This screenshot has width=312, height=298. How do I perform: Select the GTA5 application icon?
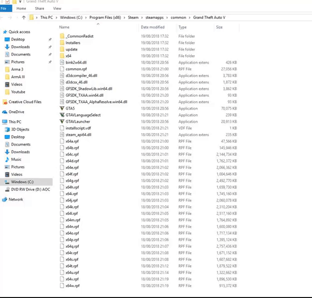pyautogui.click(x=62, y=108)
